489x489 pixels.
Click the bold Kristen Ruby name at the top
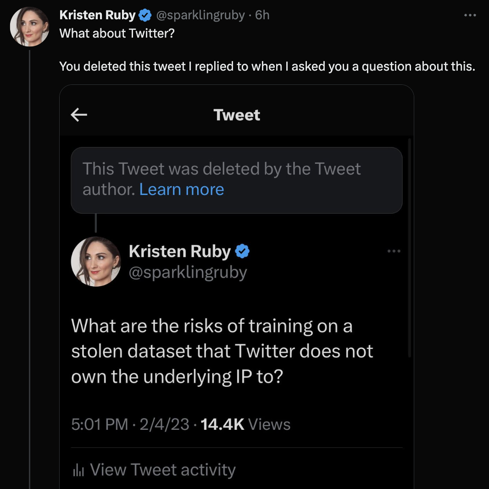point(97,15)
